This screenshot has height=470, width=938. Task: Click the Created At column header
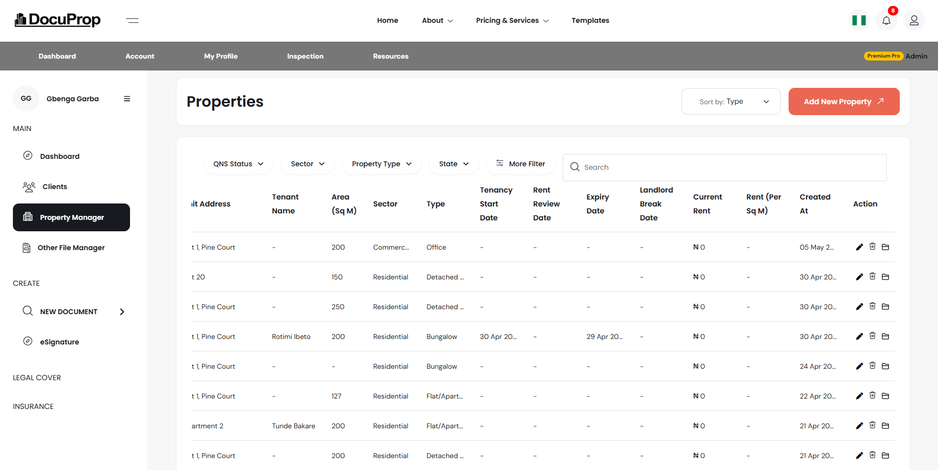point(815,204)
